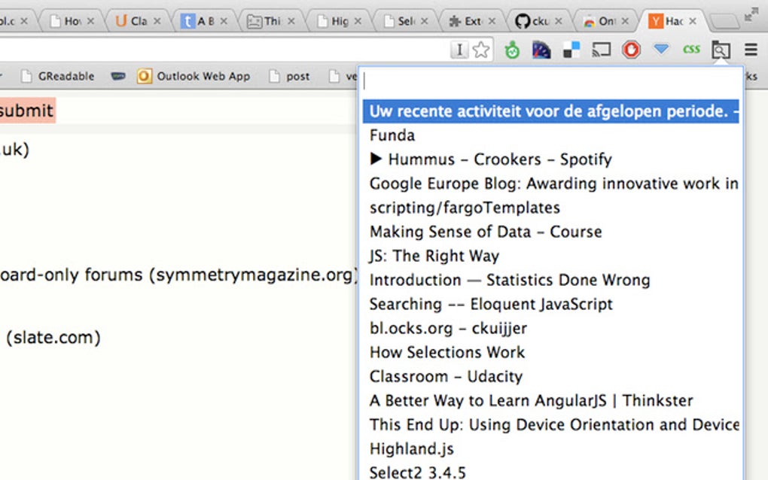Screen dimensions: 768x480
Task: Click the red stop-hand Adblock icon
Action: (x=631, y=50)
